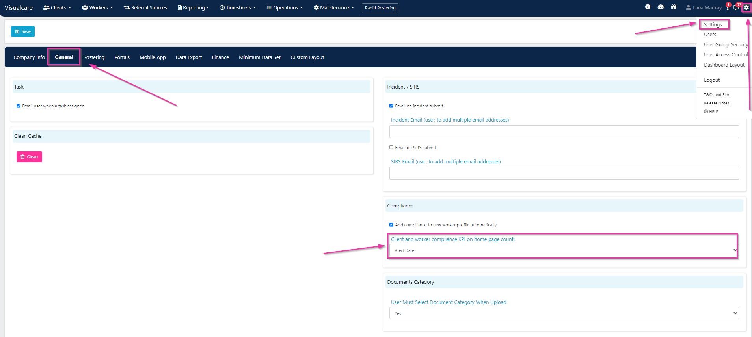The height and width of the screenshot is (337, 752).
Task: Toggle Email user when a task assigned
Action: (19, 106)
